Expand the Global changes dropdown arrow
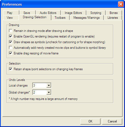The image size is (125, 127). pos(49,92)
